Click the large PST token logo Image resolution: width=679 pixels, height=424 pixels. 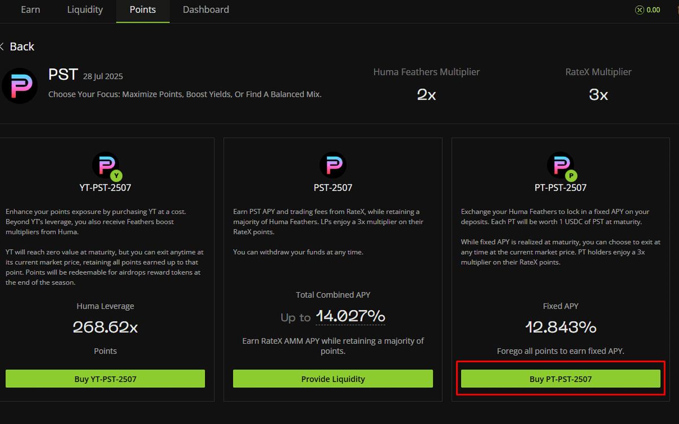pos(20,85)
